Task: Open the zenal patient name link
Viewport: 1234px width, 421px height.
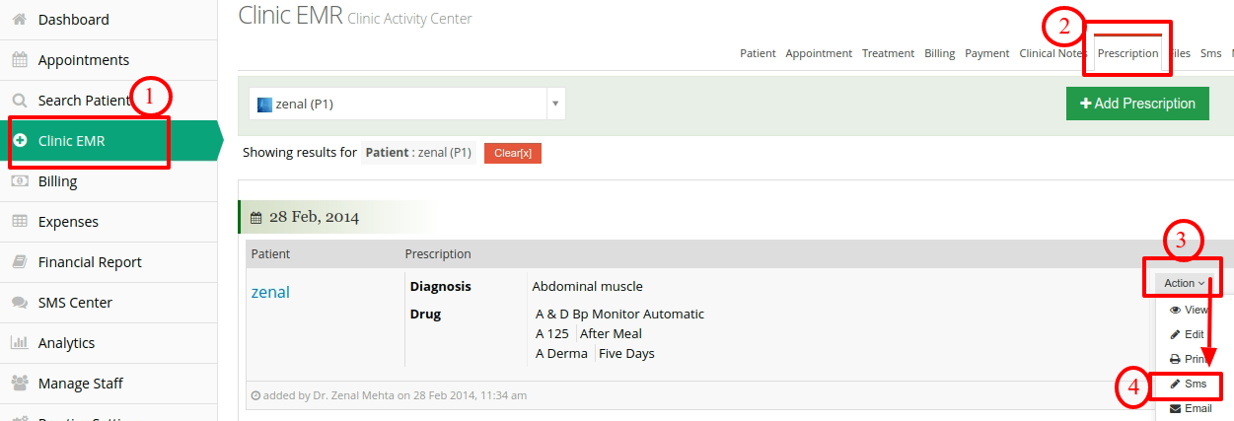Action: coord(270,292)
